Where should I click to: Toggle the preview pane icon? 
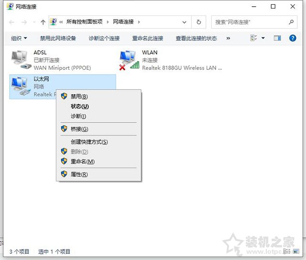coord(277,38)
